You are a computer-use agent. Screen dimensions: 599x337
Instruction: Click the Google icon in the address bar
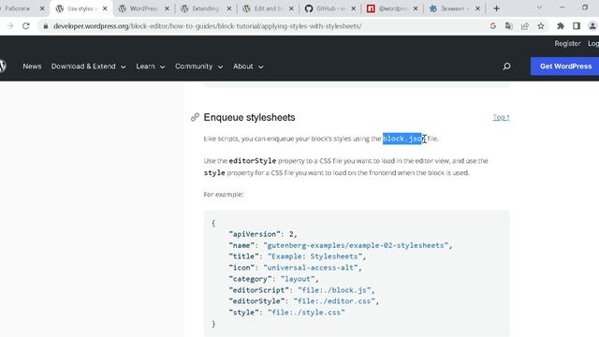point(493,26)
